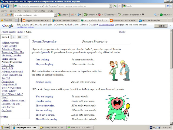173x130 pixels.
Task: Click the Ayúdanos a mejorar link
Action: click(x=26, y=27)
